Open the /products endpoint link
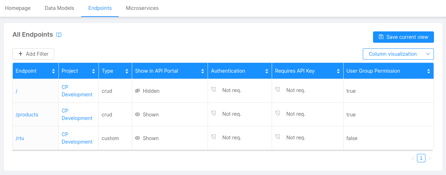 pos(27,115)
